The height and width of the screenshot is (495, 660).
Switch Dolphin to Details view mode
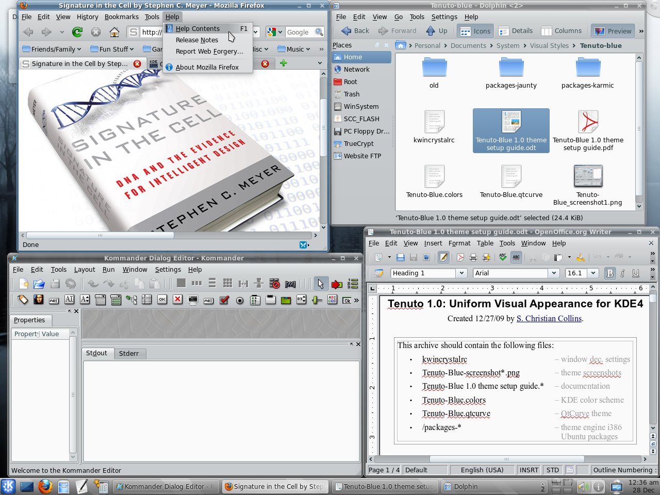[x=516, y=31]
